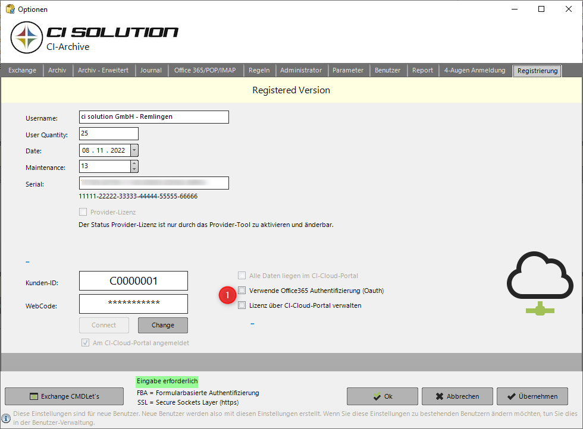The image size is (583, 429).
Task: Click inside the WebCode field
Action: (133, 304)
